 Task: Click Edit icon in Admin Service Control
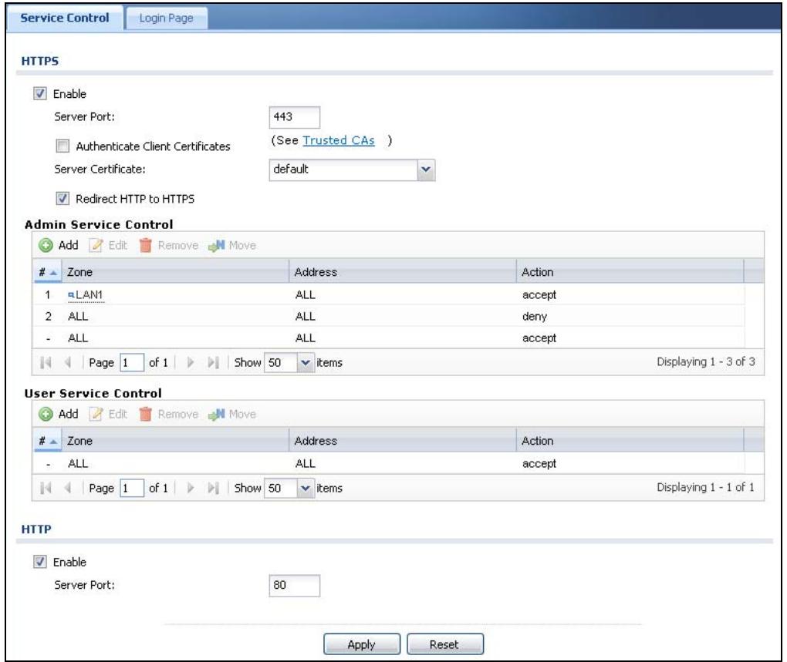point(96,246)
